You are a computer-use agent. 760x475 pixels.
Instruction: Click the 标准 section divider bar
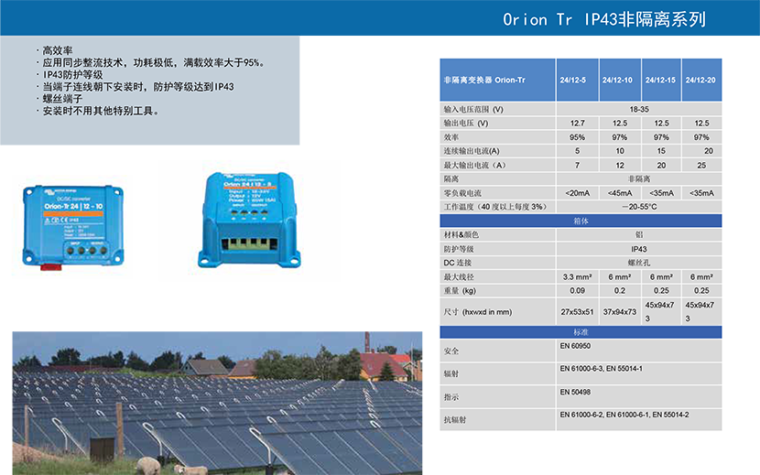tap(581, 331)
